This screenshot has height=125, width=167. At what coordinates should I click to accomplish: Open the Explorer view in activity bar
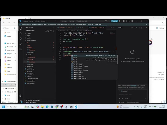coord(21,28)
